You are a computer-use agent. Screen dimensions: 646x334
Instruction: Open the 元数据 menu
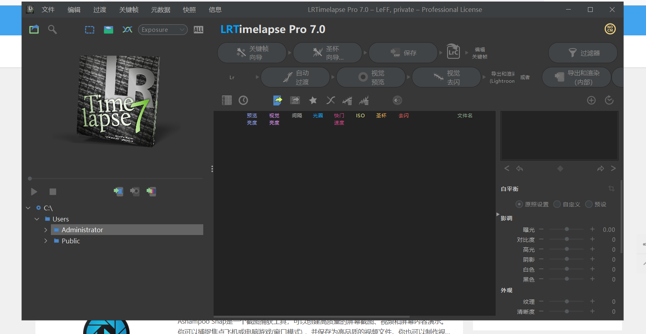tap(161, 10)
